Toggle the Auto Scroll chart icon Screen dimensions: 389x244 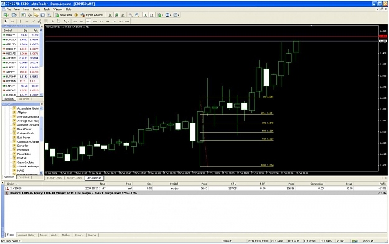click(x=145, y=15)
